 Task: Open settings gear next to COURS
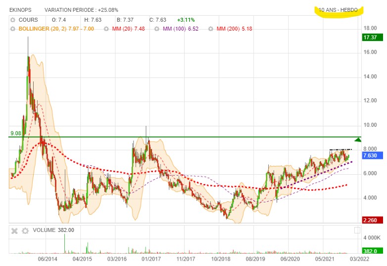pyautogui.click(x=12, y=20)
